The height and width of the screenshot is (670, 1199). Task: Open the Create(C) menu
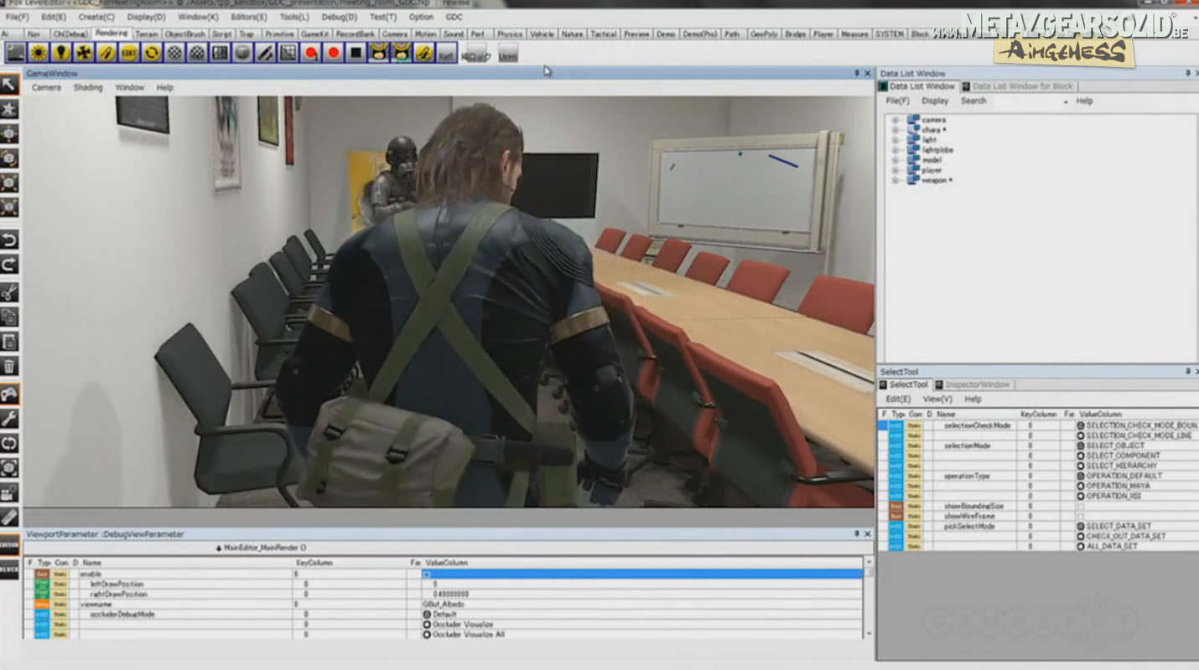(96, 17)
